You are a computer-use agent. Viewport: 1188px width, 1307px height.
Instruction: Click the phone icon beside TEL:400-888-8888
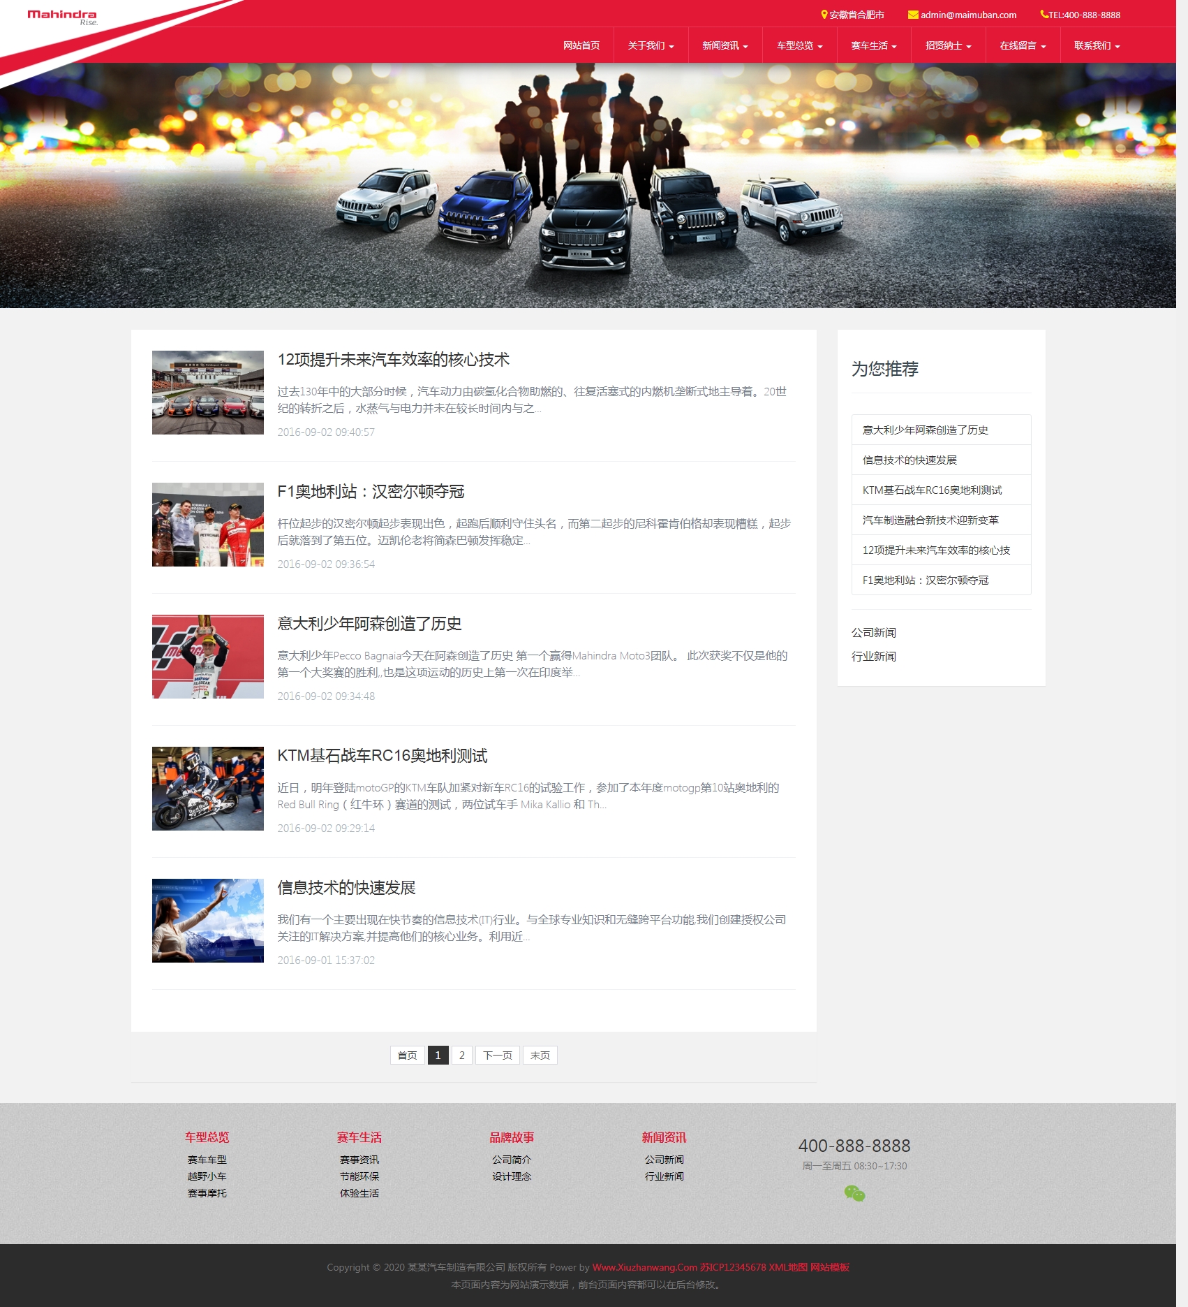click(1044, 14)
